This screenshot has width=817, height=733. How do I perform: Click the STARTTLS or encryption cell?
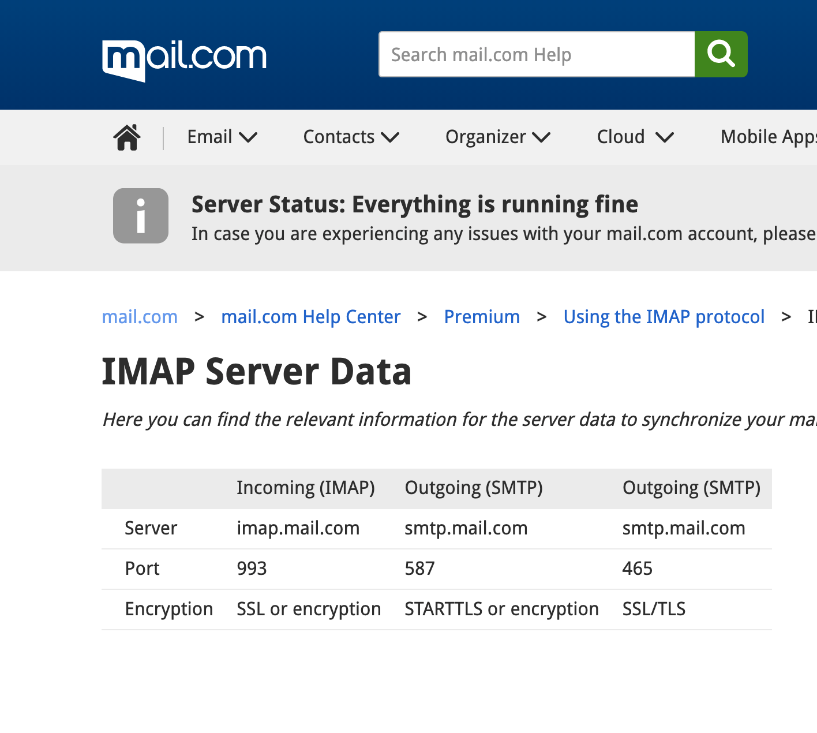point(502,609)
